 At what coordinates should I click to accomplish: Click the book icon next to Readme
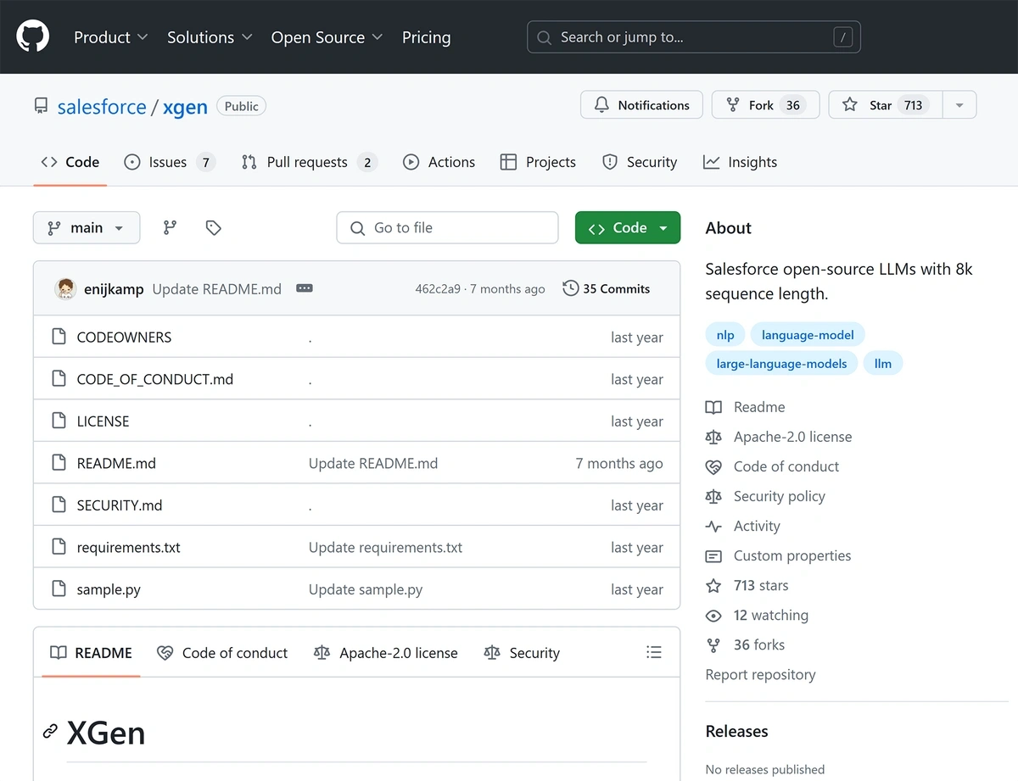coord(713,407)
